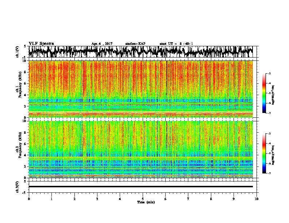Click time axis tick label "2"
The image size is (289, 223).
74,199
